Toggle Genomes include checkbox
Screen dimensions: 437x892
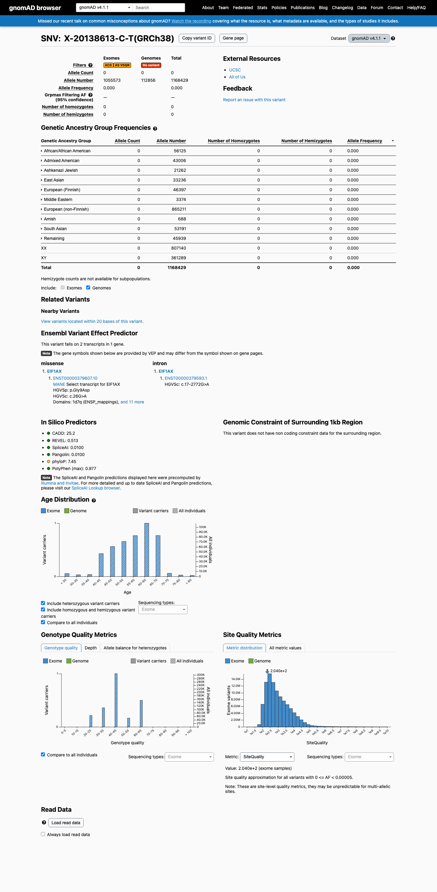tap(88, 287)
